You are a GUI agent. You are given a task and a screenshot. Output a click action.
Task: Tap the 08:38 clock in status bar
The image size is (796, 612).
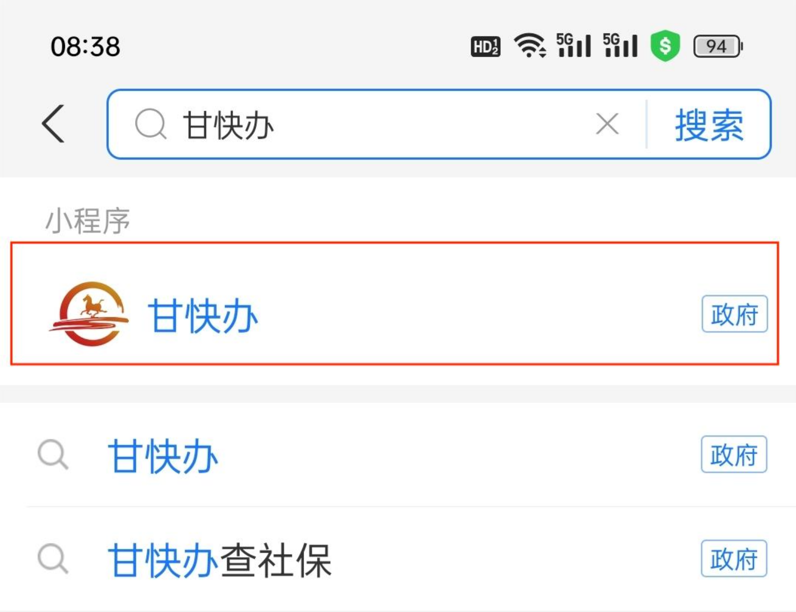pyautogui.click(x=85, y=47)
